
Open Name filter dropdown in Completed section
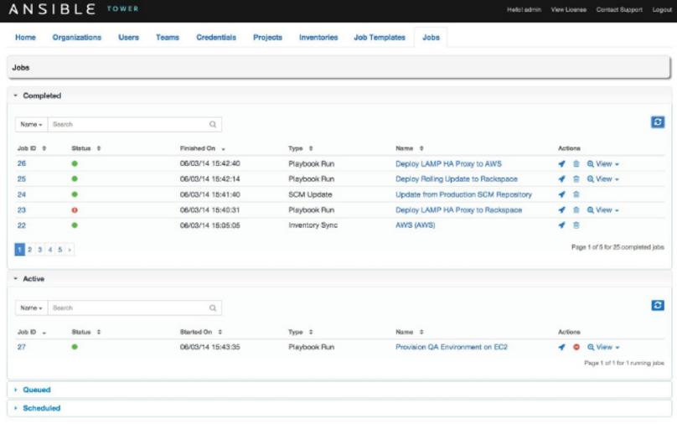[x=31, y=124]
